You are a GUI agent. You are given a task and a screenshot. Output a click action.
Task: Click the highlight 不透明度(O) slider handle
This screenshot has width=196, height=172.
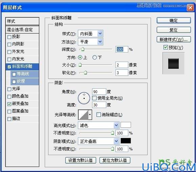(x=112, y=133)
